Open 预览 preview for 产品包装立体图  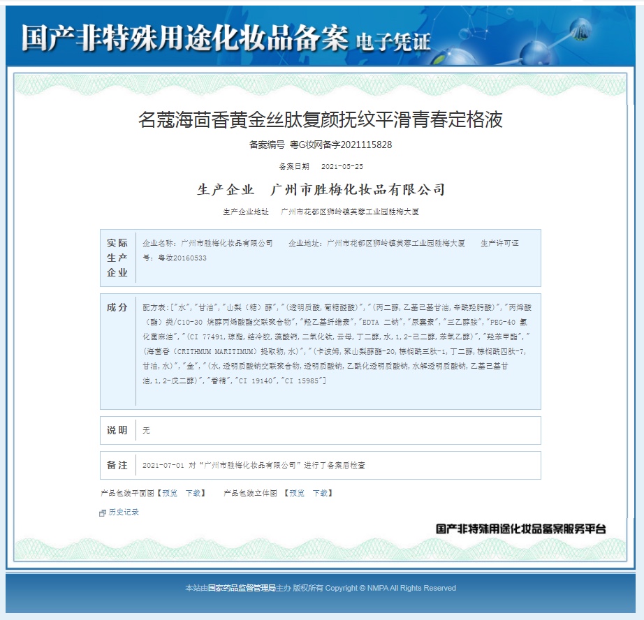point(295,493)
